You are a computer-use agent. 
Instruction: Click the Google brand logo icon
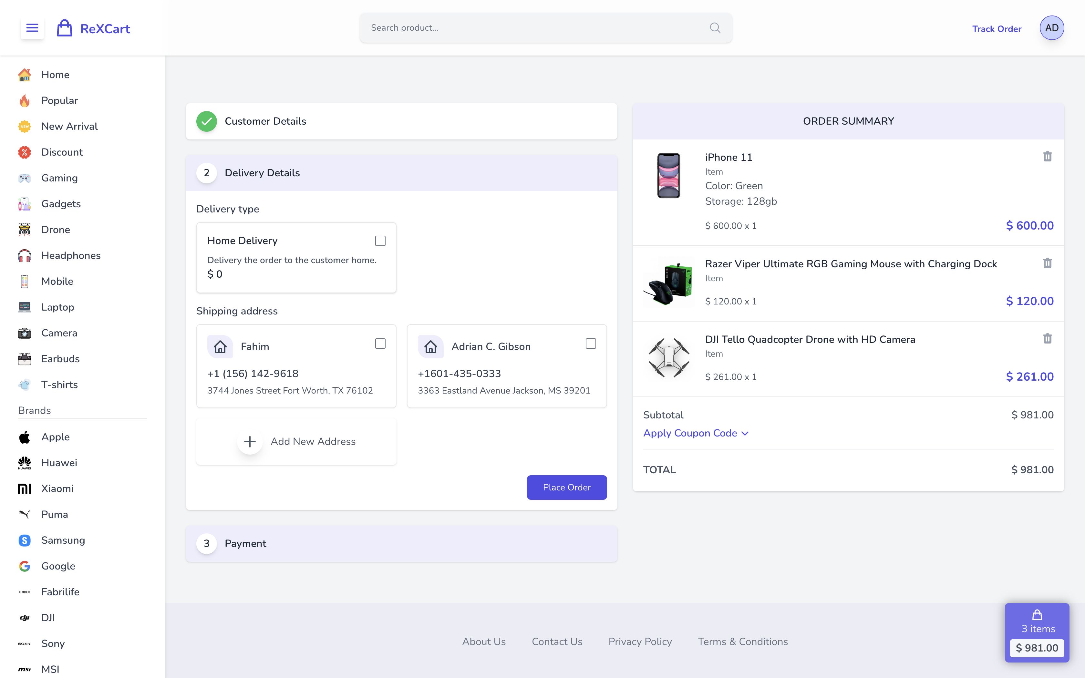pyautogui.click(x=25, y=566)
